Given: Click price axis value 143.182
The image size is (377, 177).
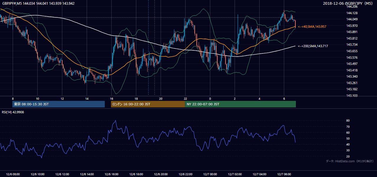Looking at the screenshot, I should 352,89.
